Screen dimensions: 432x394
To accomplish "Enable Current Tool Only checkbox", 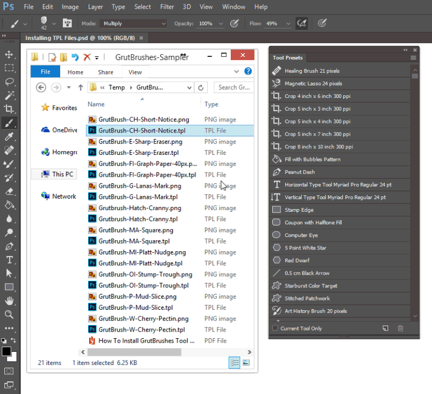I will [x=276, y=328].
